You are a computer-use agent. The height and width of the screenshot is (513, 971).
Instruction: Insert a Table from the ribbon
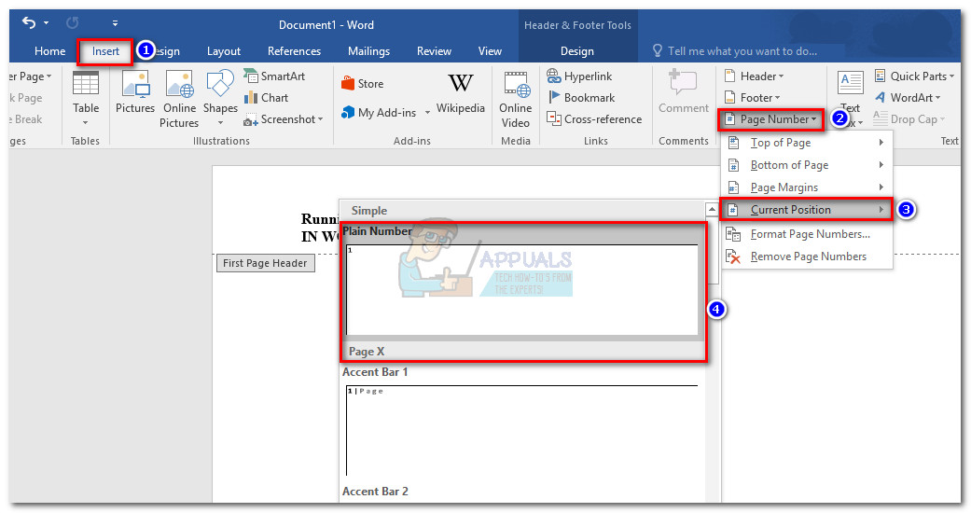pyautogui.click(x=86, y=93)
